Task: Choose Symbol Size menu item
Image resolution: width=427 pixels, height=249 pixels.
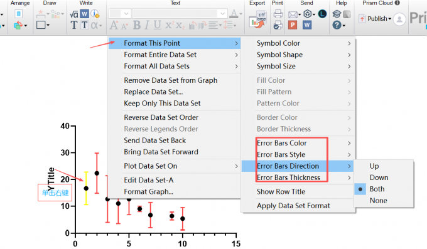Action: [276, 66]
